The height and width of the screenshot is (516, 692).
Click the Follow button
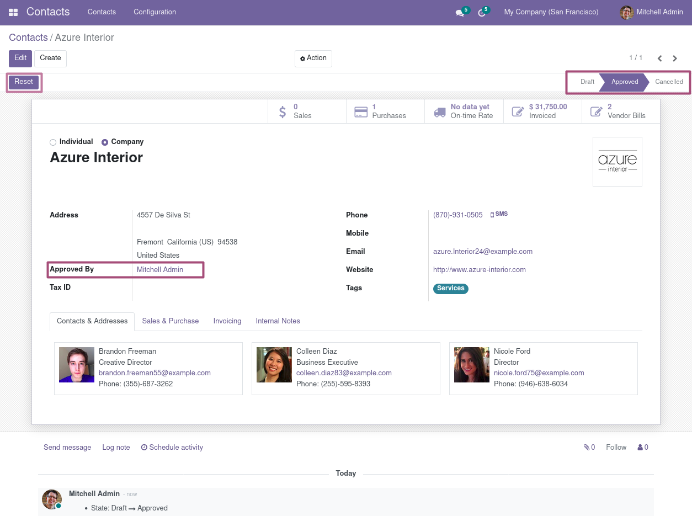click(x=616, y=448)
